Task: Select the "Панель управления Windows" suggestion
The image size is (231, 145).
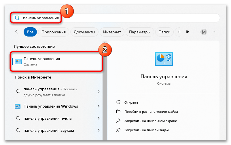Action: pos(57,106)
